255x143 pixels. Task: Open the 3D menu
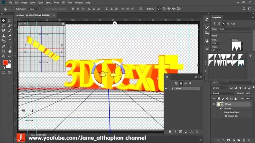pyautogui.click(x=63, y=3)
